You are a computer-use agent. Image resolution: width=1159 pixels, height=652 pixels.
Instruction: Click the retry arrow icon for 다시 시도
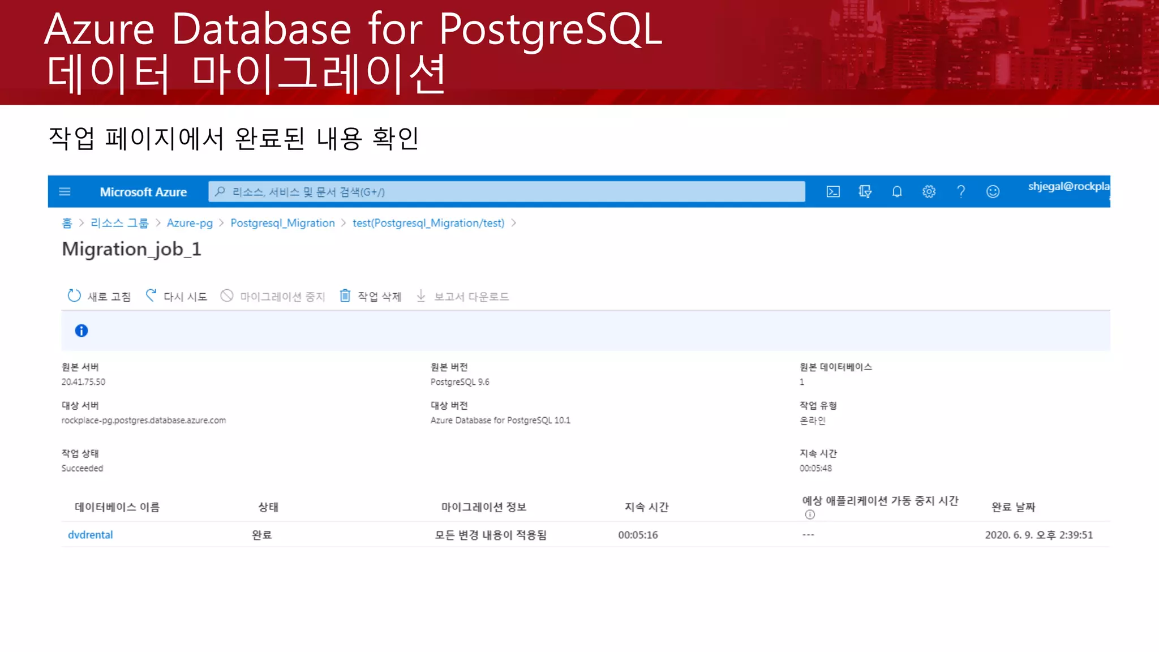(151, 295)
